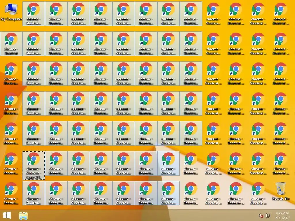Open the 6:29 AM taskbar clock
This screenshot has height=221, width=295.
tap(282, 216)
